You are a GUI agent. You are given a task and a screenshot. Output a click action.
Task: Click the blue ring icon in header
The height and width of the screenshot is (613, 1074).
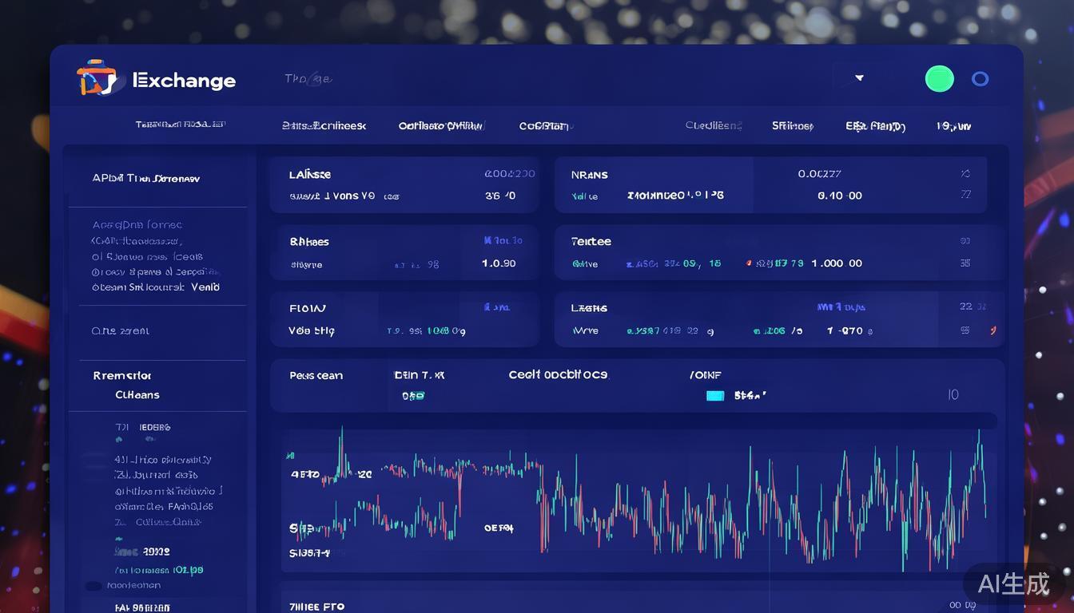(980, 79)
